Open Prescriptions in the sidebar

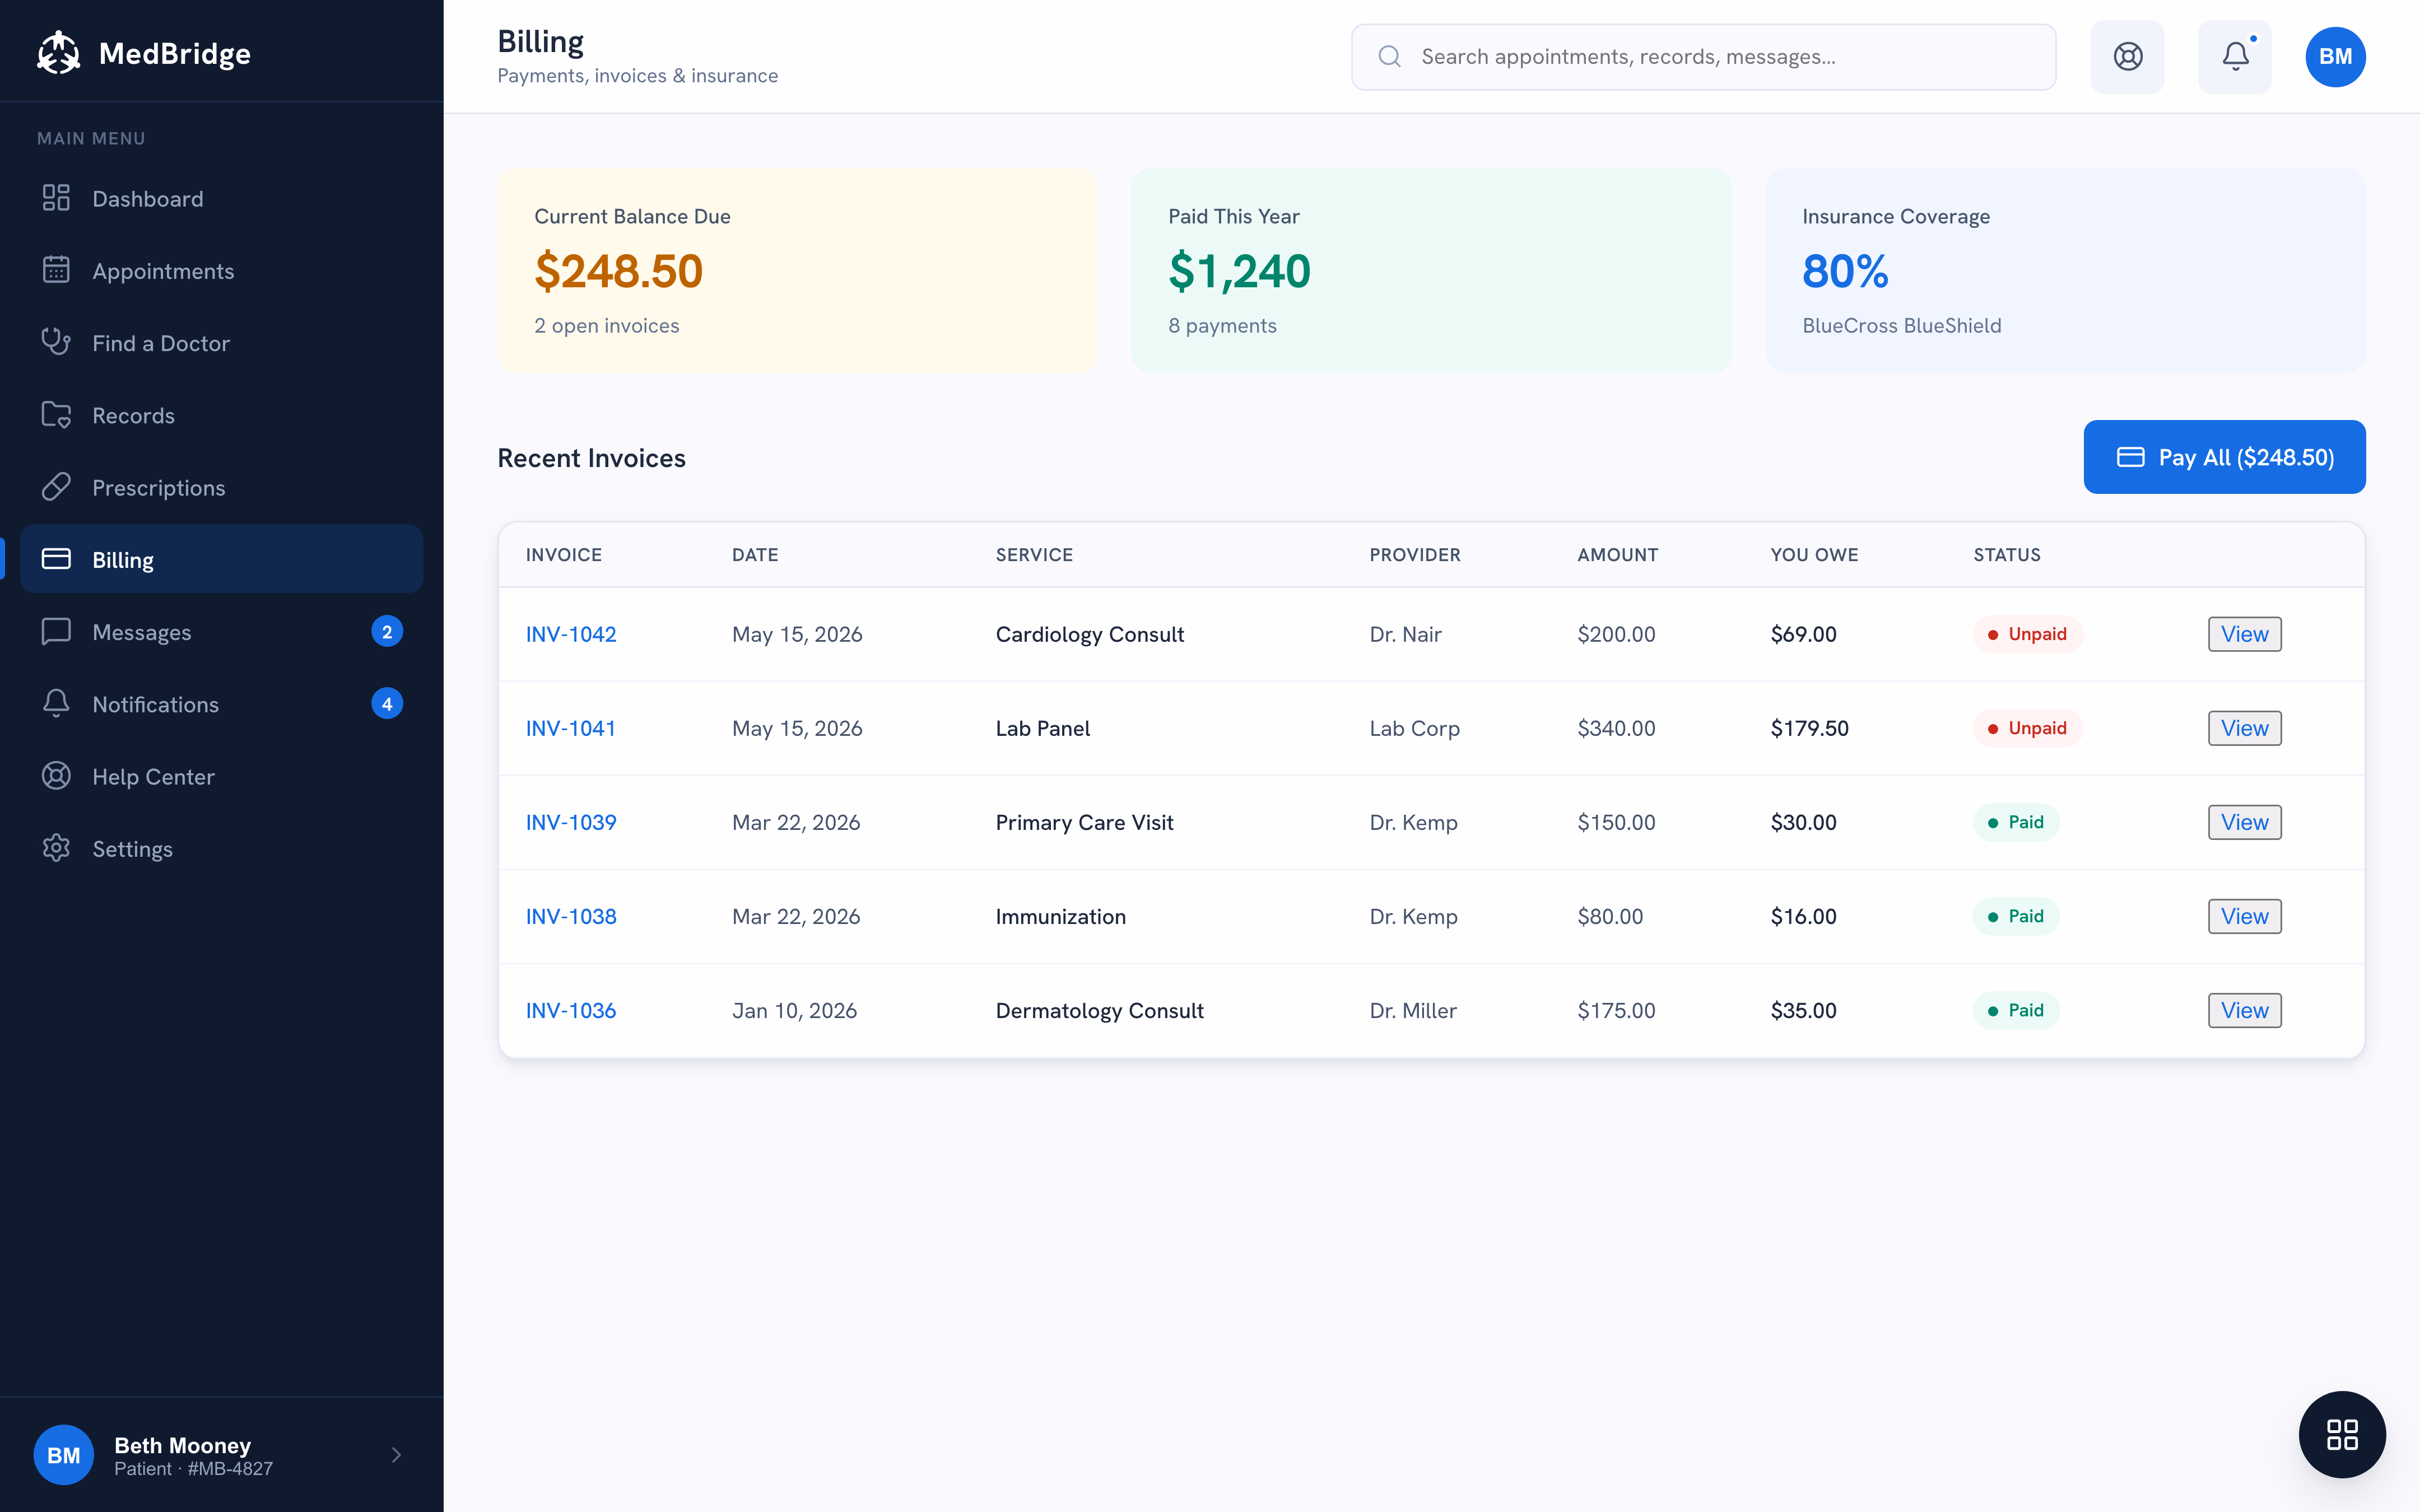221,487
